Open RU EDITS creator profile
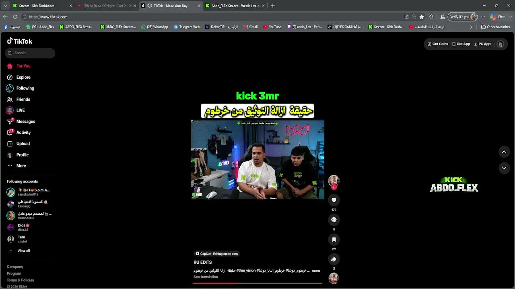The height and width of the screenshot is (289, 515). [x=203, y=263]
